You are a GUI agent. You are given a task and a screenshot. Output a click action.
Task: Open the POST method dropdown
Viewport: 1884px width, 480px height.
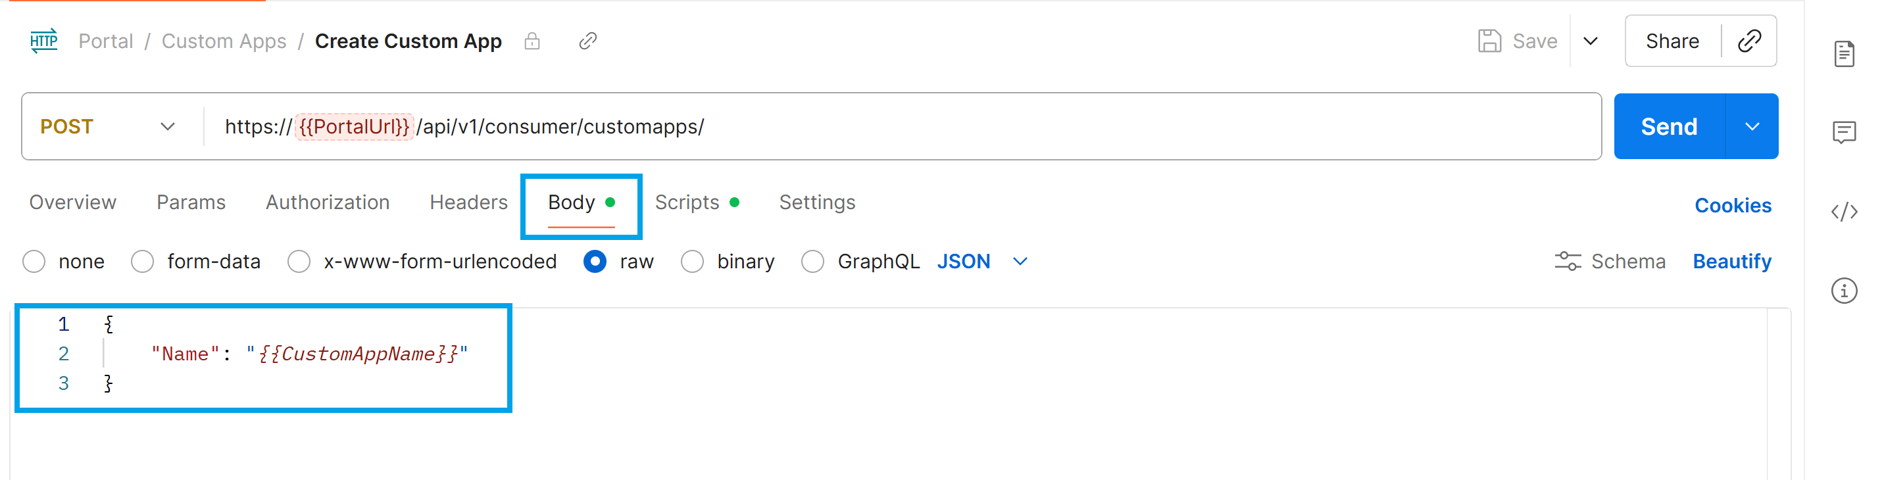click(166, 126)
